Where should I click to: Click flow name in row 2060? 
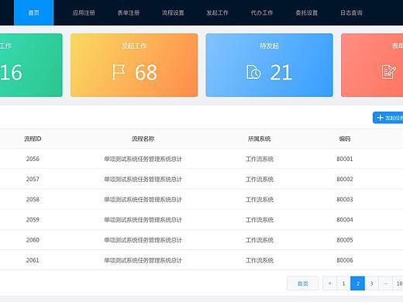[x=143, y=240]
